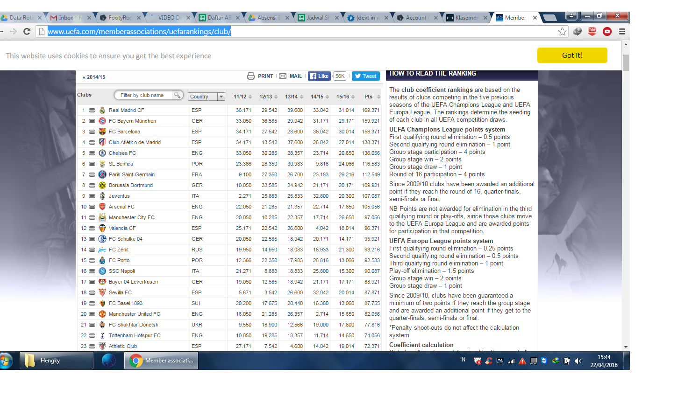Open the Club Atlético de Madrid link
Screen dimensions: 699x403
pyautogui.click(x=135, y=142)
